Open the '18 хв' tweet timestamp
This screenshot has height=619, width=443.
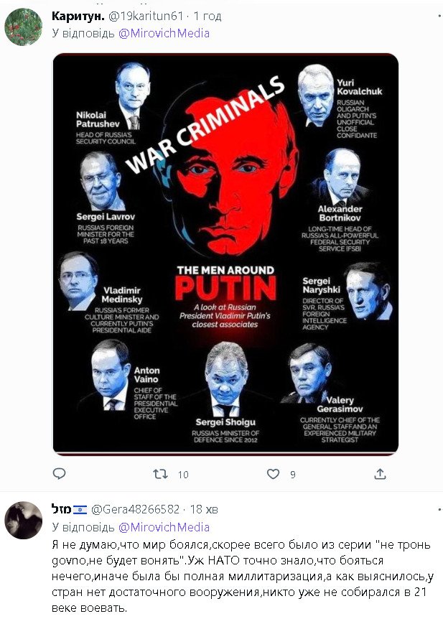(x=204, y=509)
